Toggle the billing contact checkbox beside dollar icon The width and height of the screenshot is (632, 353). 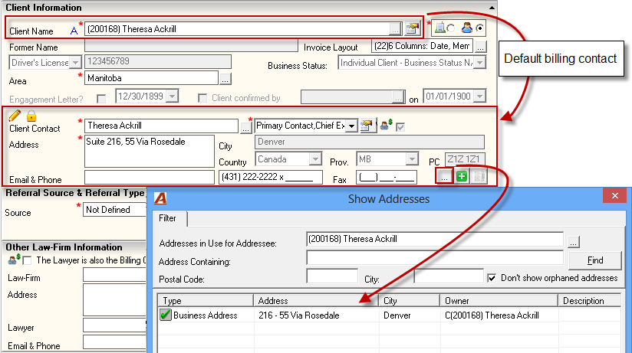click(x=400, y=127)
